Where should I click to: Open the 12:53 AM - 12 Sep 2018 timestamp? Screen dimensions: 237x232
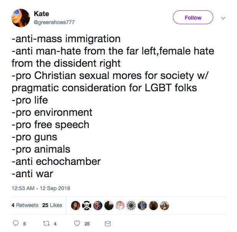41,188
